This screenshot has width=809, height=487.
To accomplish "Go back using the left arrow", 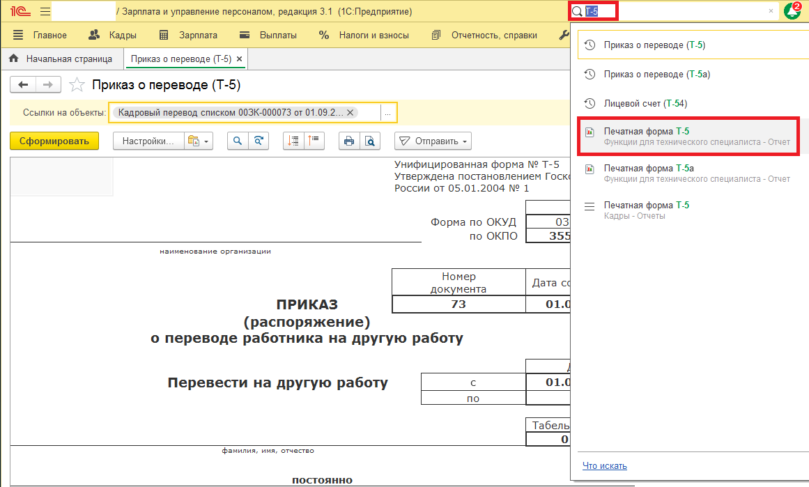I will [24, 85].
